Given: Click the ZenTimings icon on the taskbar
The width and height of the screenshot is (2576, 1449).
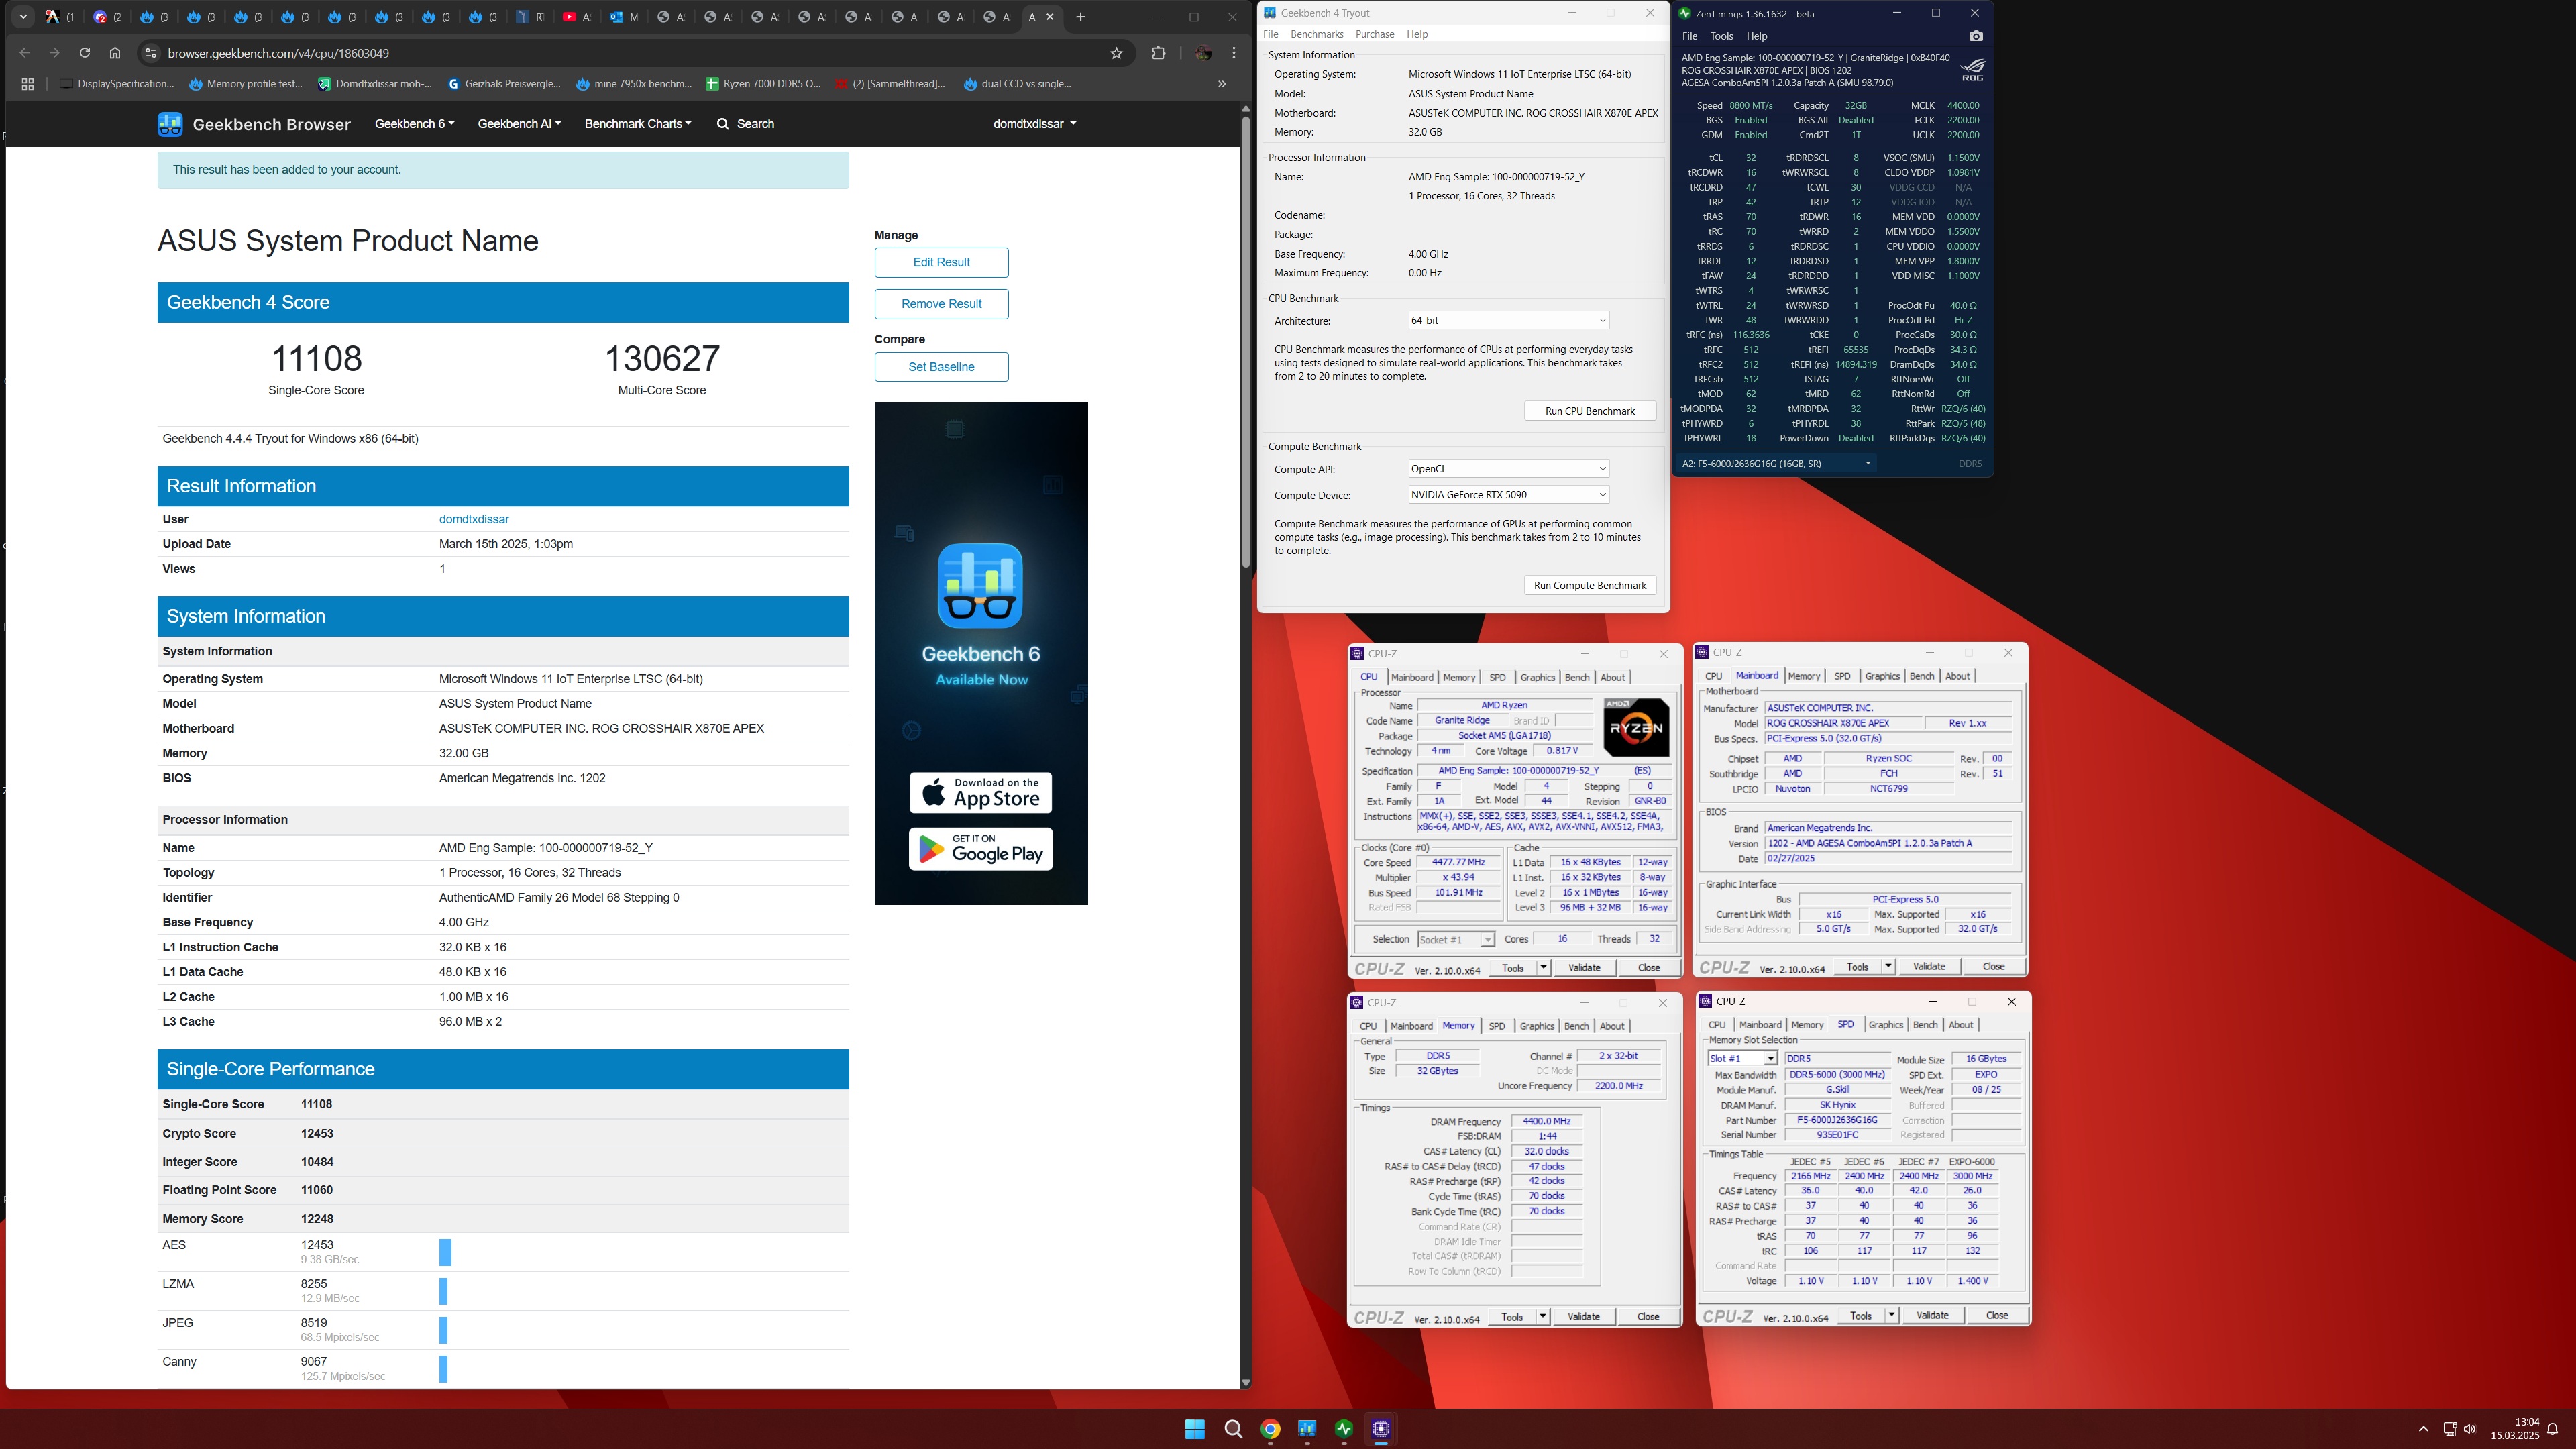Looking at the screenshot, I should 1343,1429.
